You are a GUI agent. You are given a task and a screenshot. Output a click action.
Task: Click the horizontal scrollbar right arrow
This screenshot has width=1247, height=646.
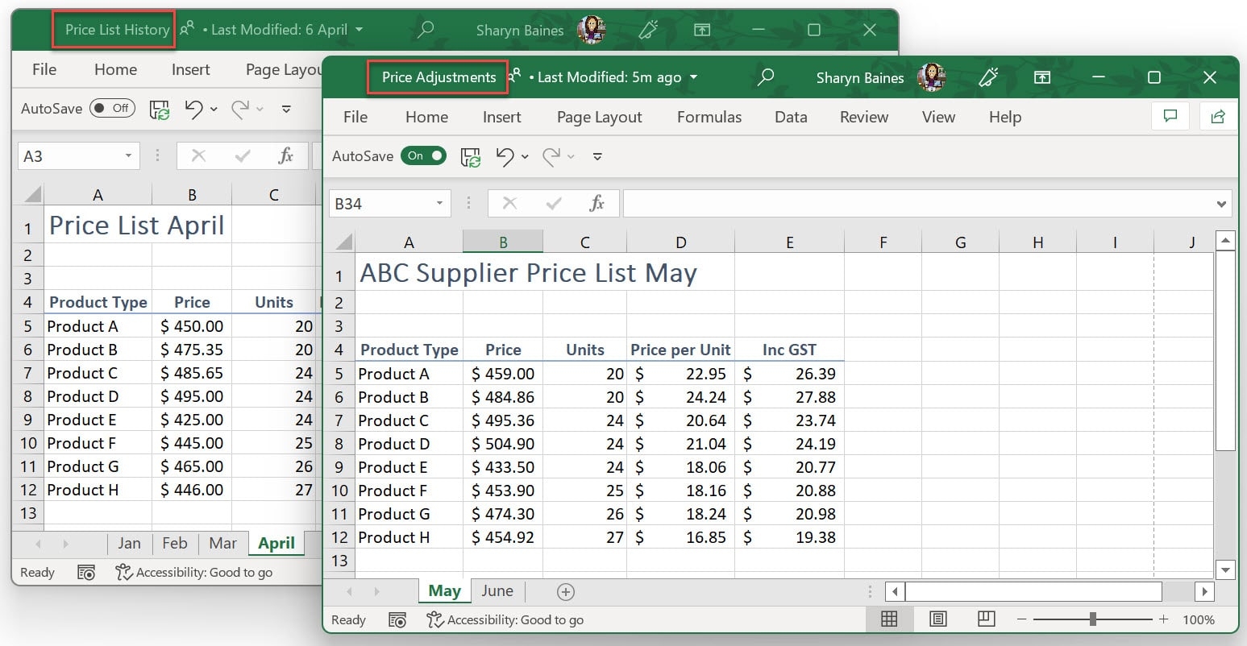1205,591
